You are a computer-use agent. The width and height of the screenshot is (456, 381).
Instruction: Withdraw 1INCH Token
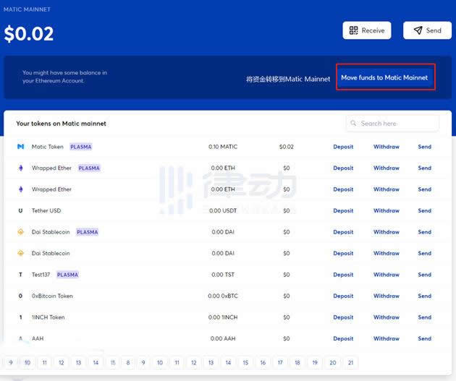click(387, 317)
